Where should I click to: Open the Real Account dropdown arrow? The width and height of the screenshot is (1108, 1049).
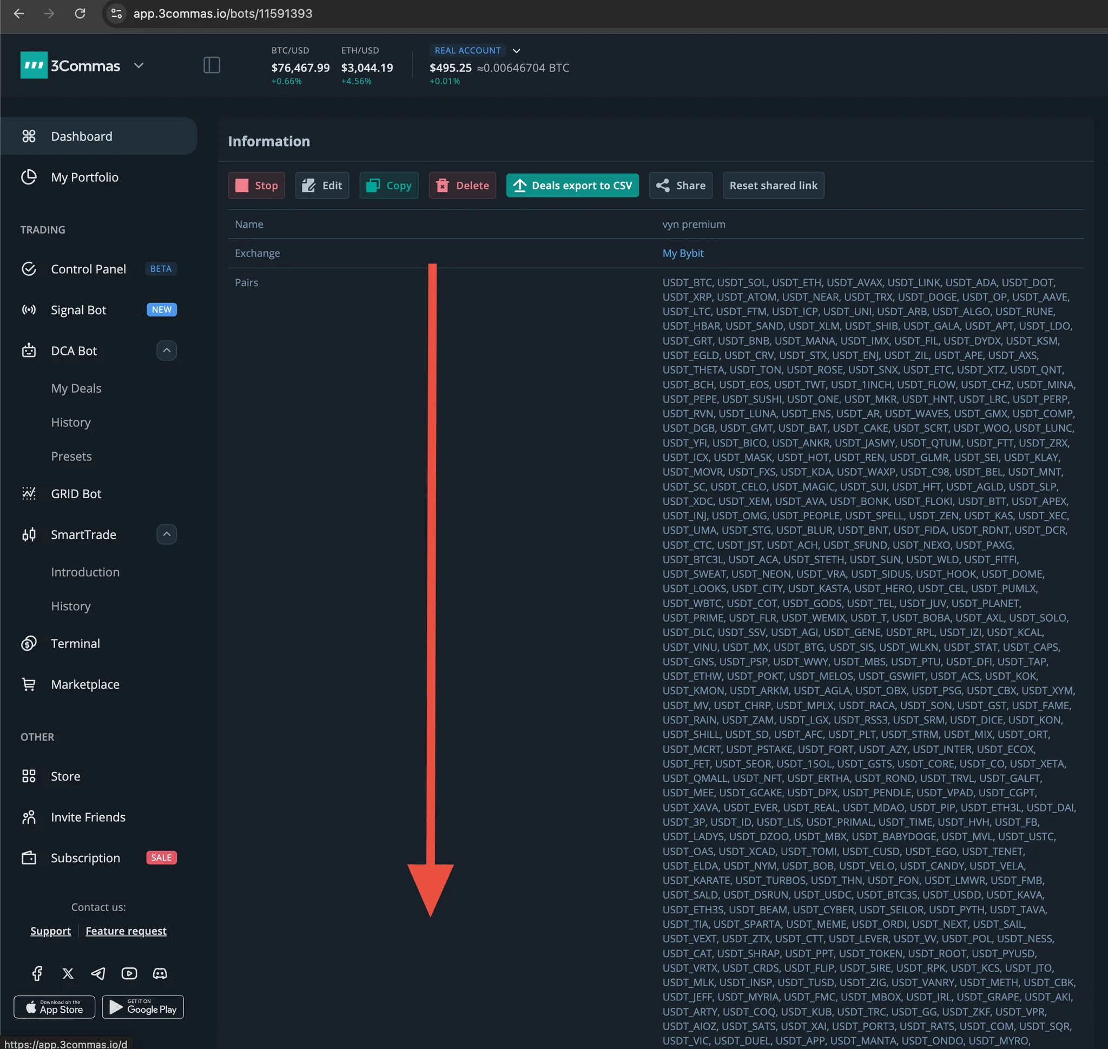[517, 51]
